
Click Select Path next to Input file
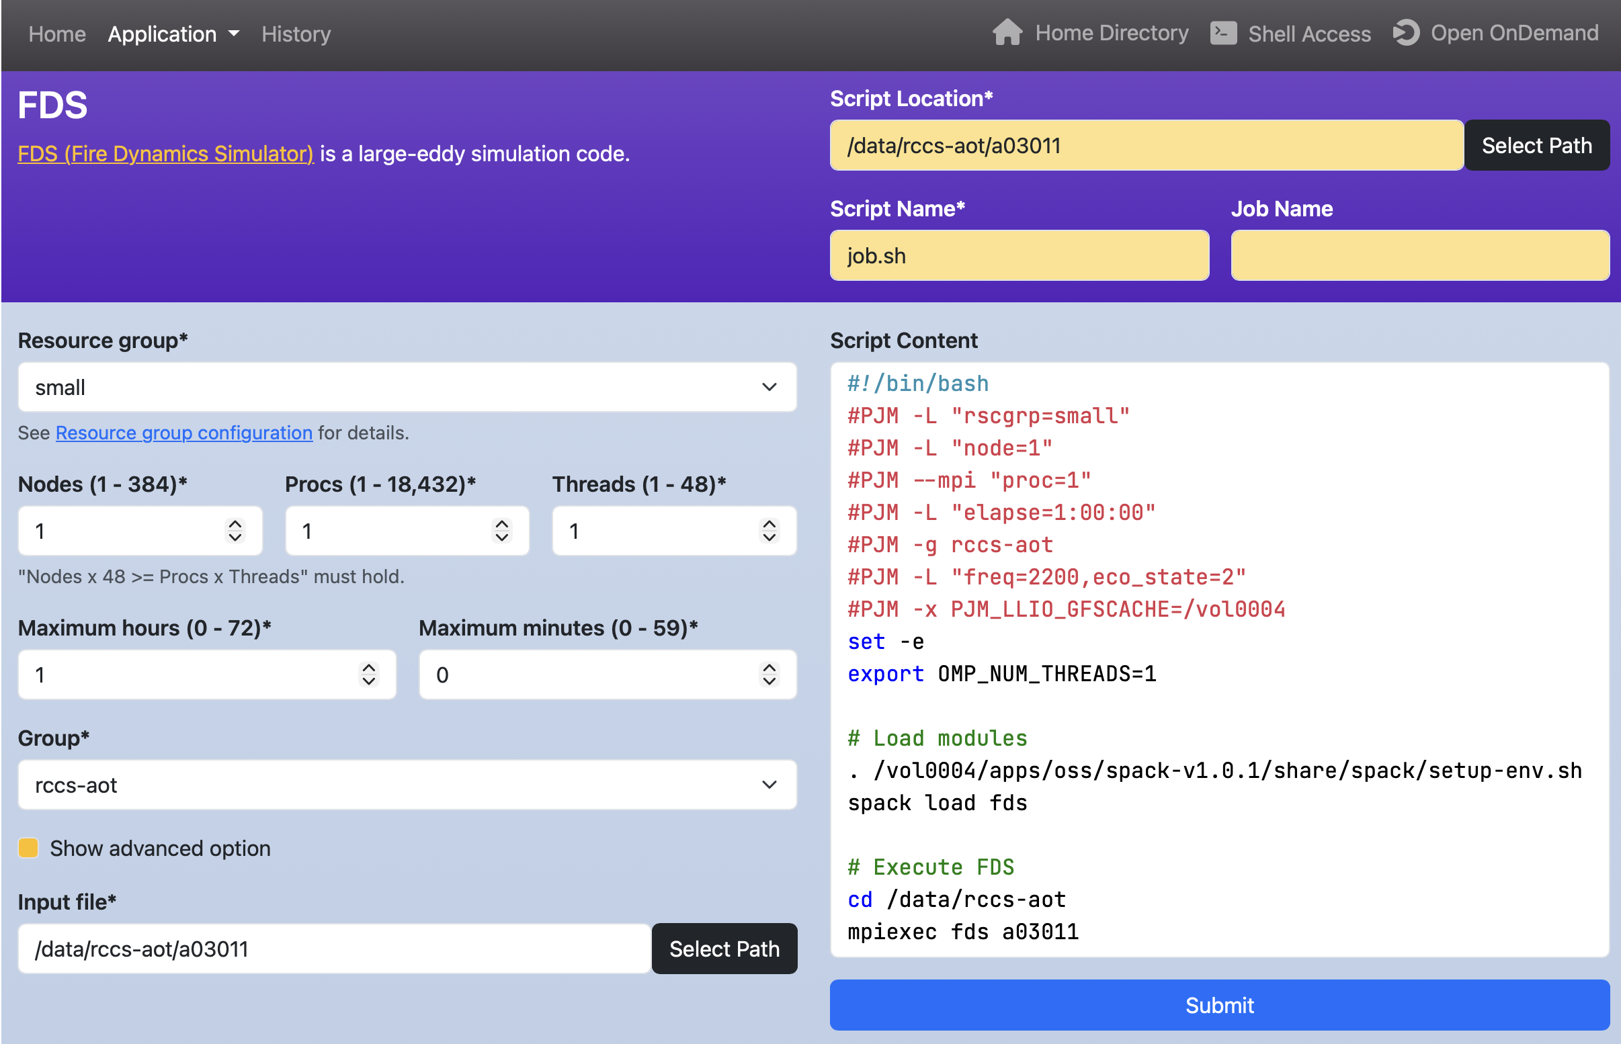724,949
